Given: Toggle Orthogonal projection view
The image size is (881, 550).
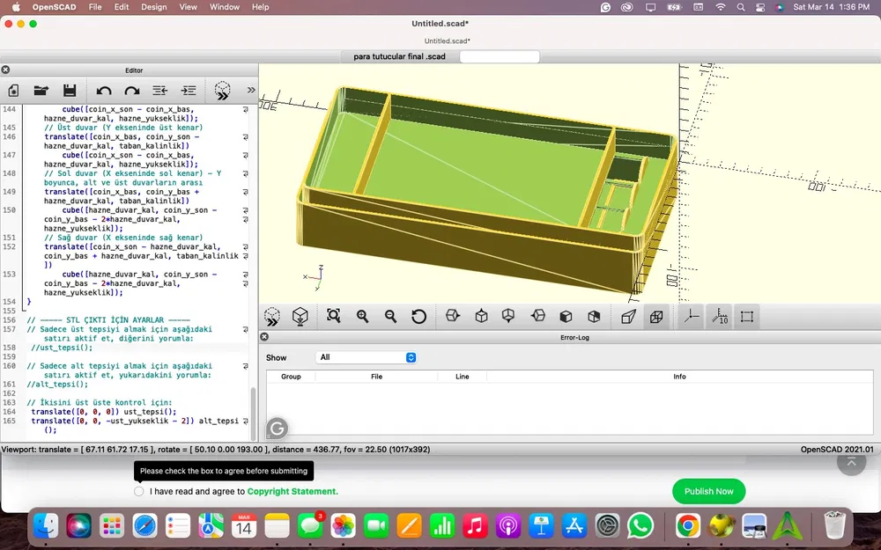Looking at the screenshot, I should click(x=656, y=316).
